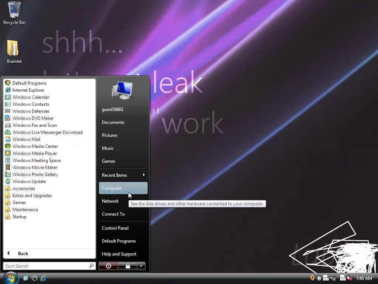The height and width of the screenshot is (284, 378).
Task: Click the 7:40 AM taskbar clock
Action: click(364, 278)
